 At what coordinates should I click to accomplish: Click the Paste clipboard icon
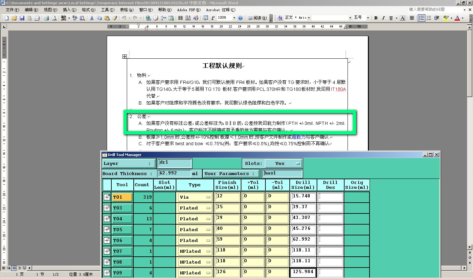(x=107, y=18)
